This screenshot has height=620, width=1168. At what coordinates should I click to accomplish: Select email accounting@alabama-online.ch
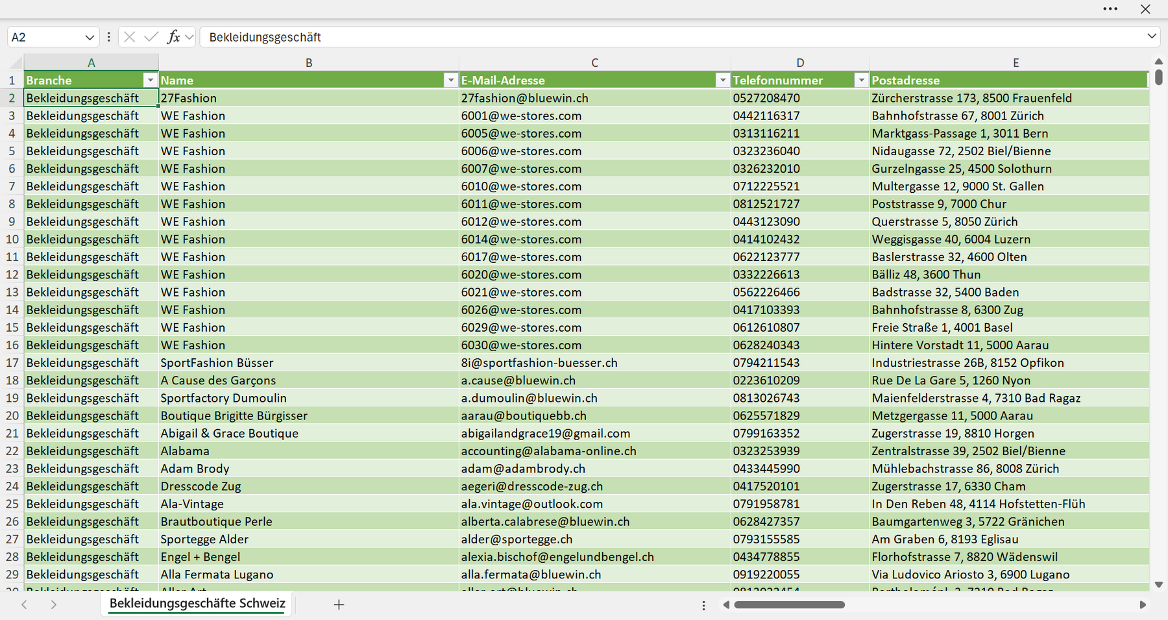595,451
